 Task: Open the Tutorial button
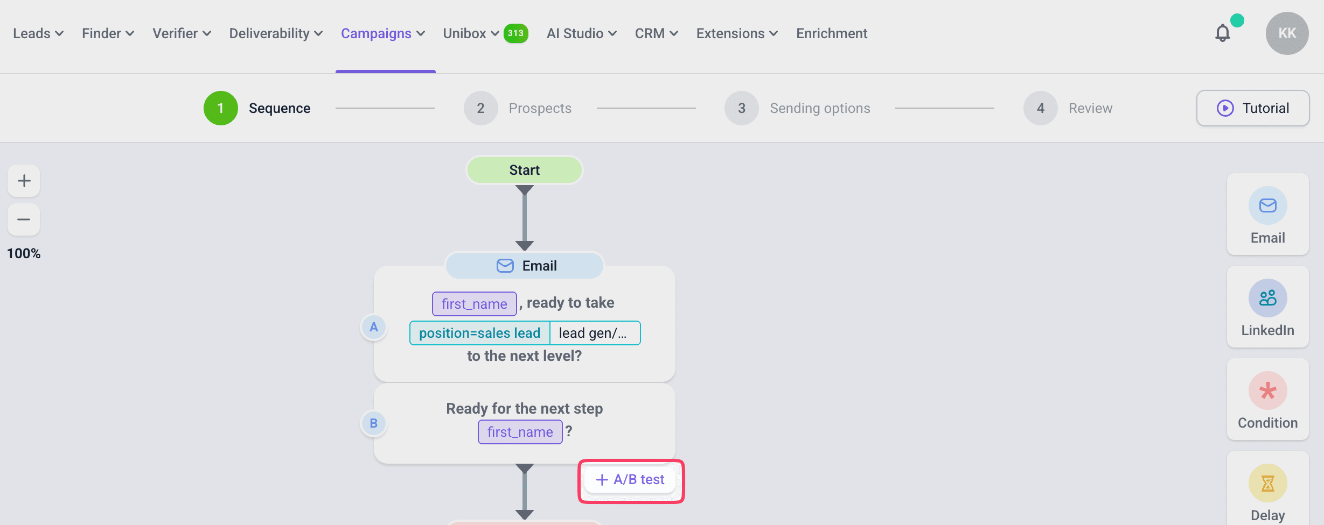tap(1253, 108)
